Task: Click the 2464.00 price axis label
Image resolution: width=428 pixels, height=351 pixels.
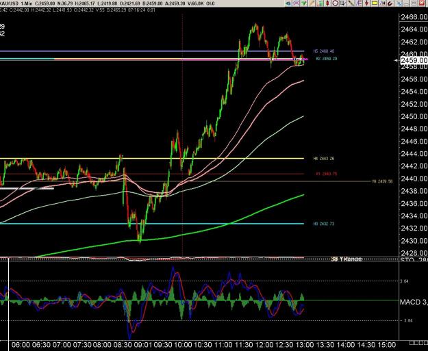Action: [x=414, y=29]
